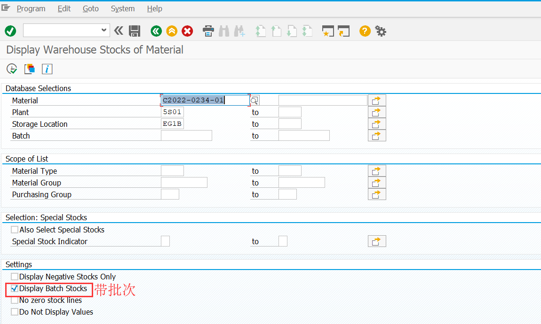Open the Goto menu
The width and height of the screenshot is (541, 324).
pyautogui.click(x=90, y=8)
